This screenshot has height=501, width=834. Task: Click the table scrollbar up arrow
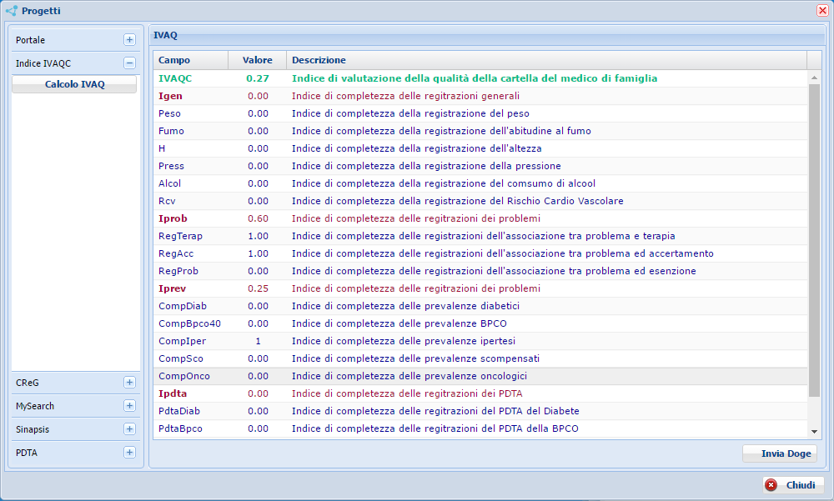click(814, 78)
